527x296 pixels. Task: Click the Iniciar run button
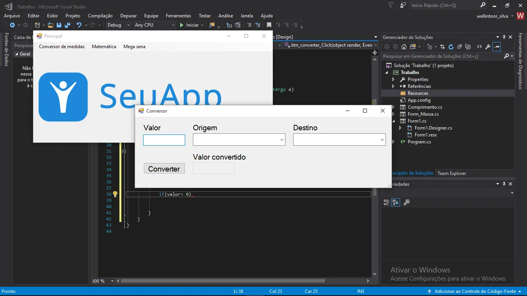tap(189, 25)
